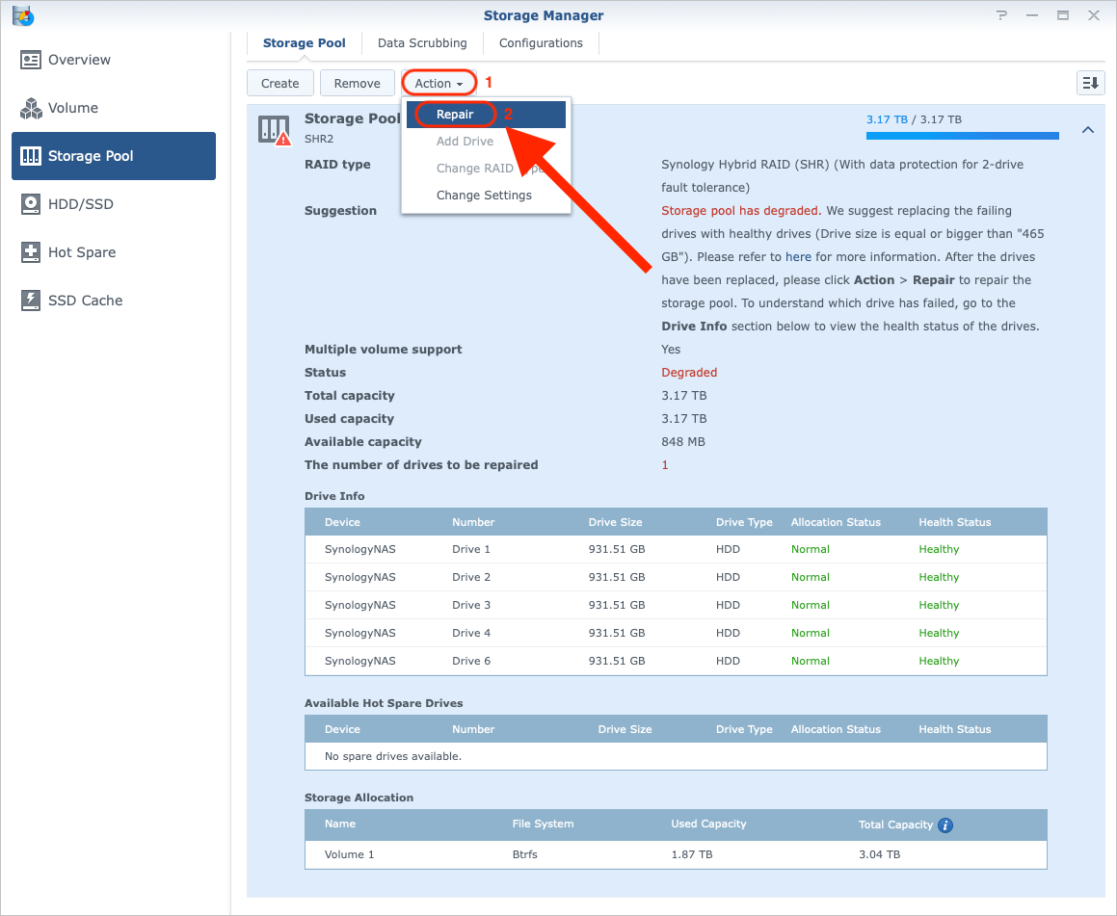Click the 3.04 TB total capacity cell

tap(879, 854)
